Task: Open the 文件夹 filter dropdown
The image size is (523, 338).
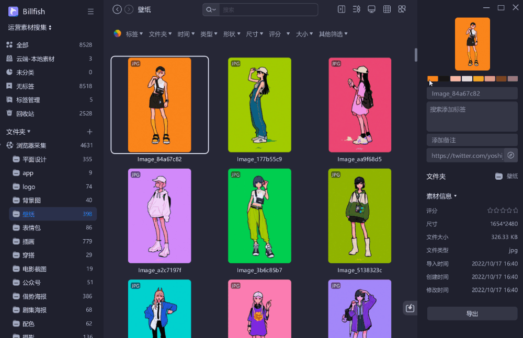Action: 160,34
